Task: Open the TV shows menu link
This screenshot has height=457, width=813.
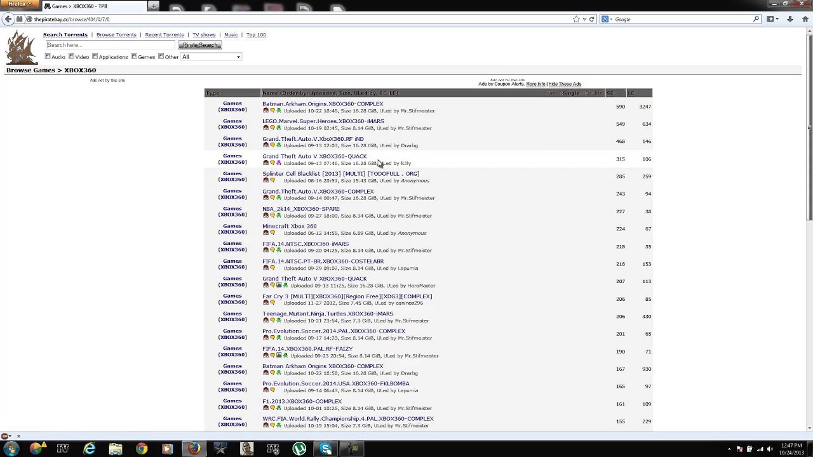Action: point(204,35)
